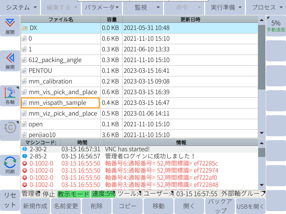Click 管理者ログインに成功しました log message
Screen dimensions: 286x214
pos(149,156)
